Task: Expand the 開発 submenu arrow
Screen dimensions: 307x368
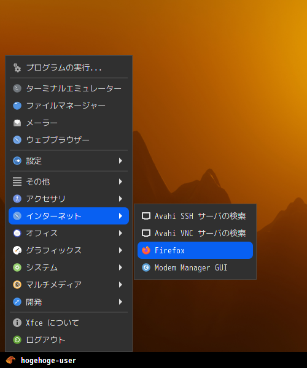Action: click(120, 302)
